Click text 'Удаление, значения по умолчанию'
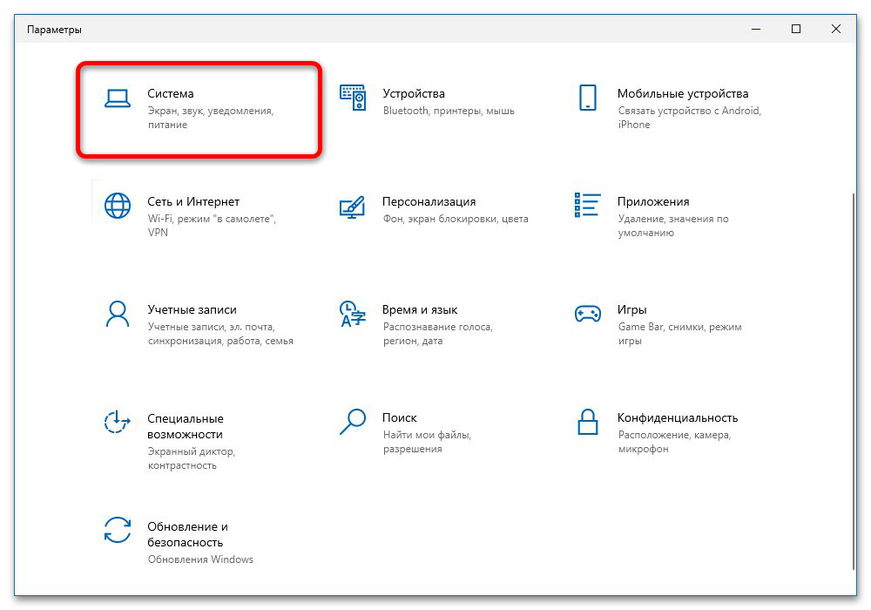Screen dimensions: 871x610 (x=673, y=226)
